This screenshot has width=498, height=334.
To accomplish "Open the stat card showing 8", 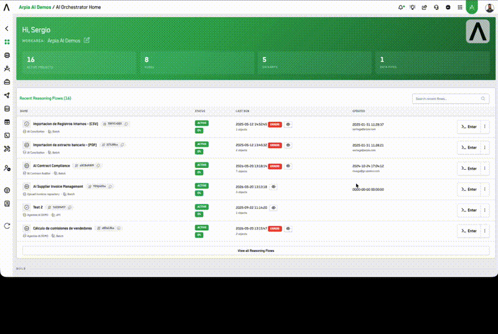I will 197,63.
